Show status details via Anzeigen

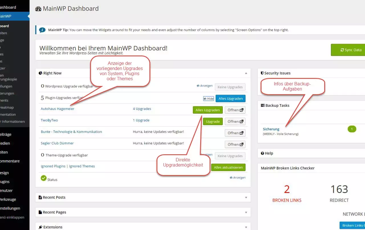click(238, 178)
